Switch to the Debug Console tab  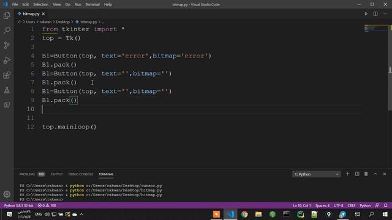tap(80, 174)
